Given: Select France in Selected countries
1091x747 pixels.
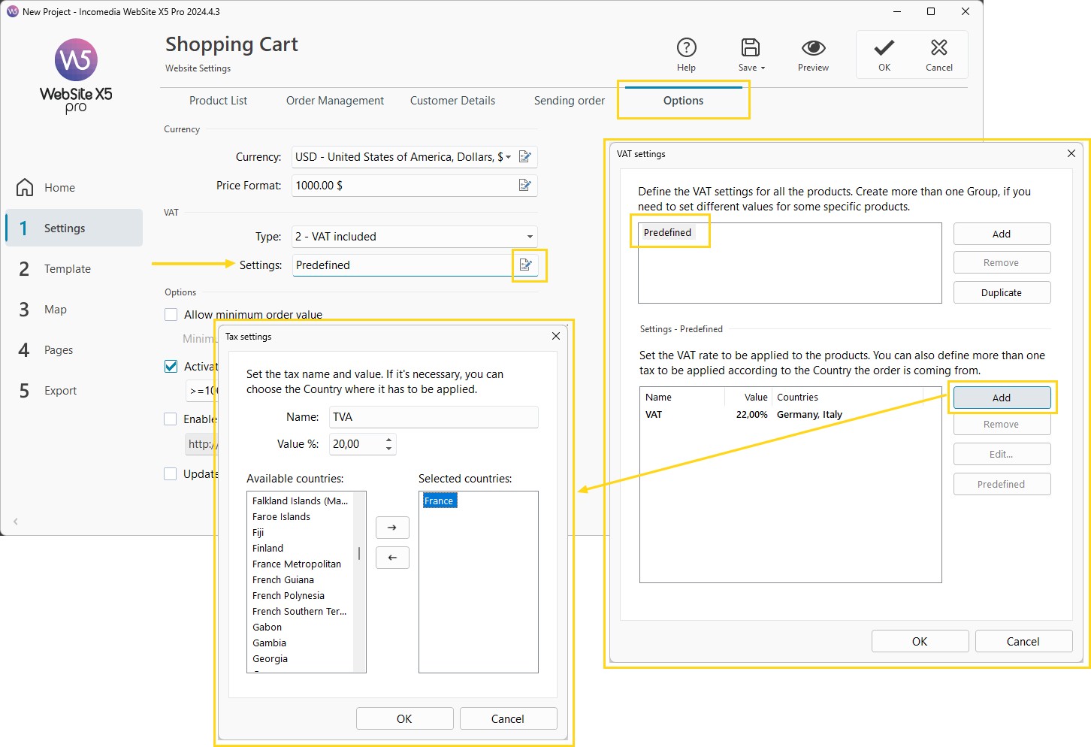Looking at the screenshot, I should (440, 501).
